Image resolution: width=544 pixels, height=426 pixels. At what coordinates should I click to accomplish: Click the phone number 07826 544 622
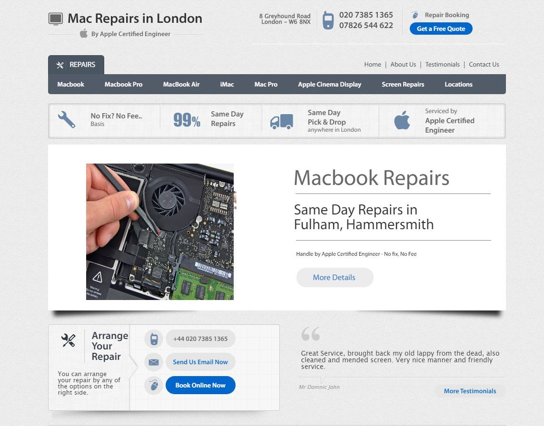[366, 25]
